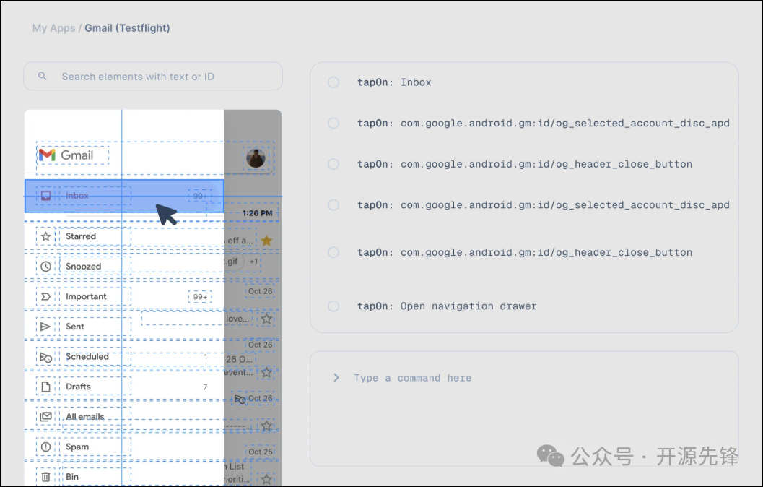Click the 99+ badge beside Important

click(x=200, y=296)
